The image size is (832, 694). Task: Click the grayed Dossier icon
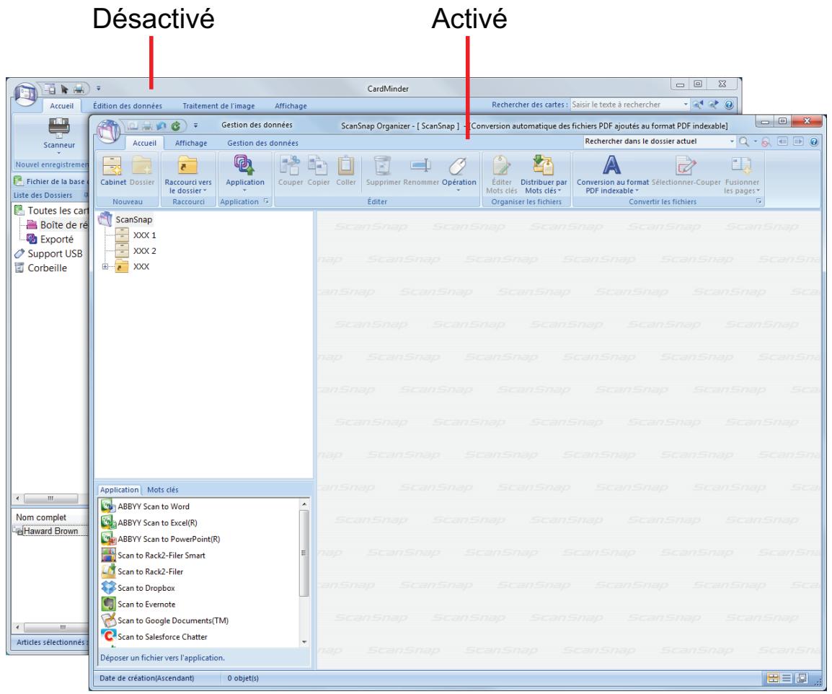(142, 165)
